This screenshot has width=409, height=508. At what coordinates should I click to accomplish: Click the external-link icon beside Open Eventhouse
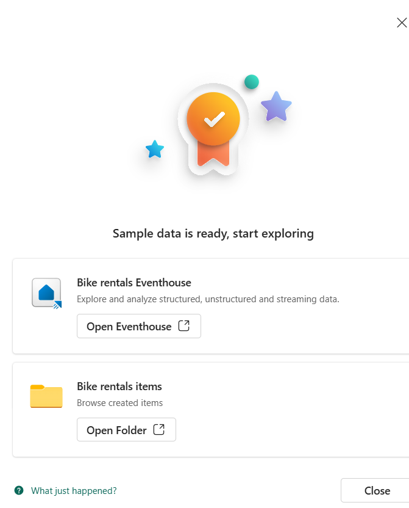pyautogui.click(x=184, y=325)
